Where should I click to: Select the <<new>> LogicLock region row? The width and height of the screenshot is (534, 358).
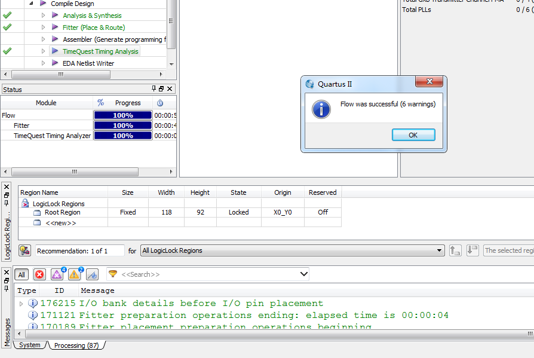point(60,223)
